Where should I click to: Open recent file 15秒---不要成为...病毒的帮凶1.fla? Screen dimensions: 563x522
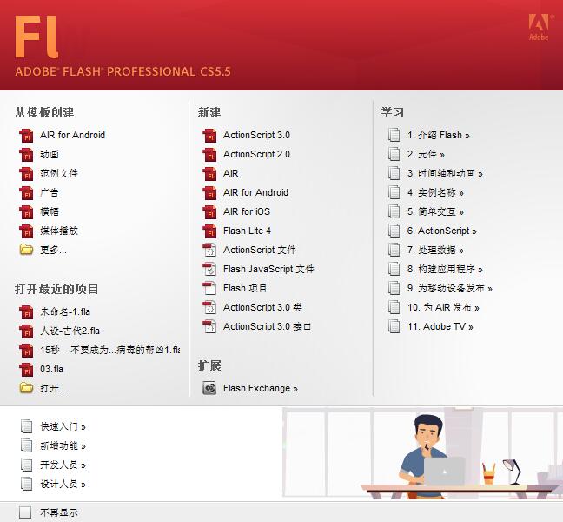click(109, 350)
